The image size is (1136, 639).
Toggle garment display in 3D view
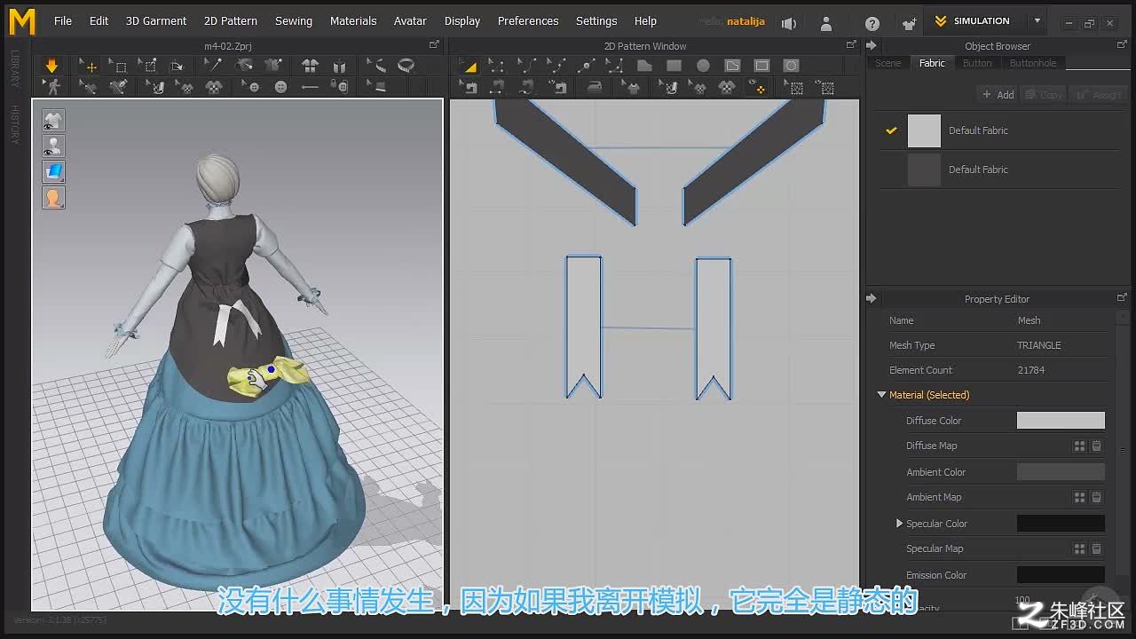click(x=53, y=120)
